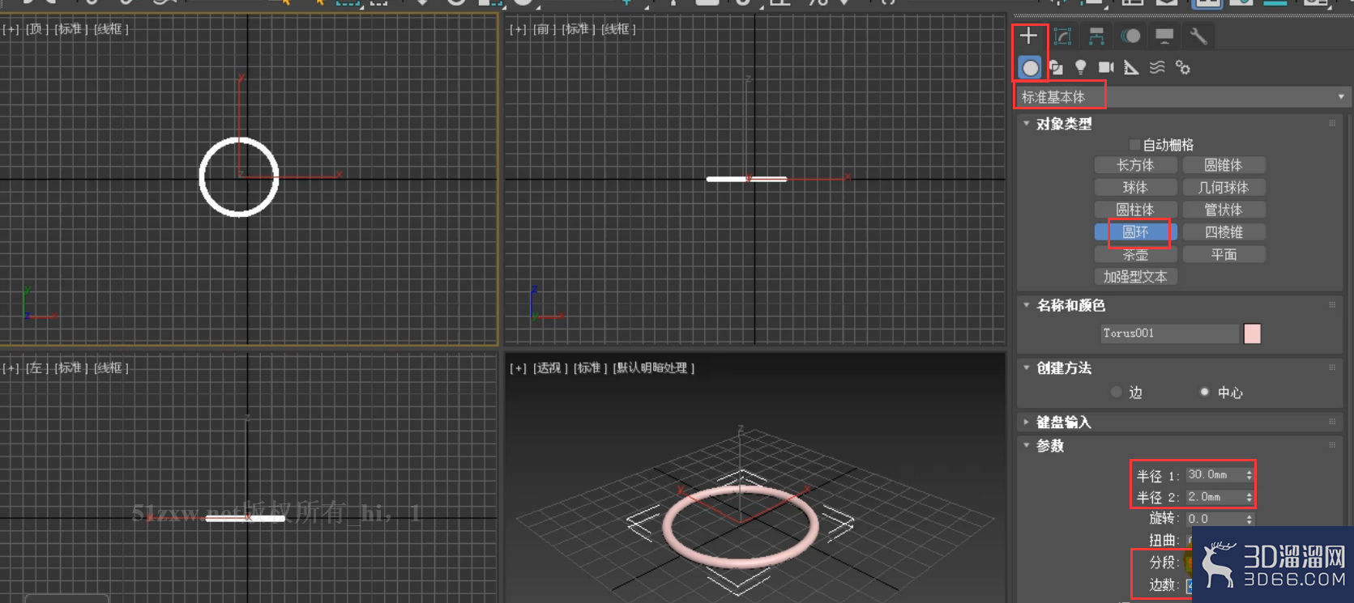This screenshot has height=603, width=1354.
Task: Select the Cameras category icon
Action: (x=1106, y=67)
